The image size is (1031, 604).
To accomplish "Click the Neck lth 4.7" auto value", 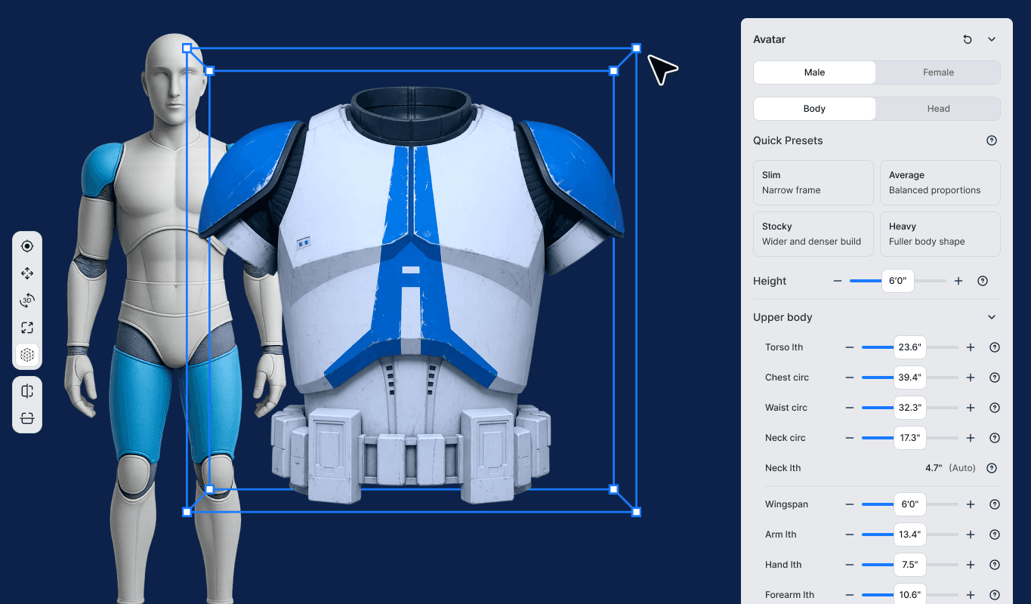I will pyautogui.click(x=949, y=468).
